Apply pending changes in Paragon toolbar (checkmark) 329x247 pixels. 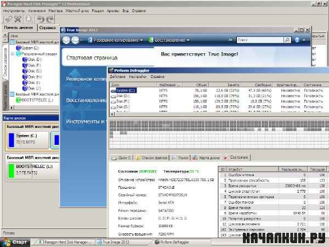9,19
